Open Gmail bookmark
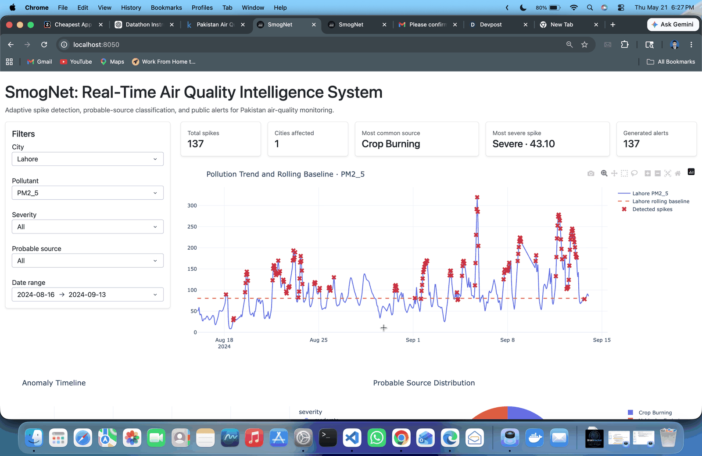This screenshot has width=702, height=456. tap(39, 62)
